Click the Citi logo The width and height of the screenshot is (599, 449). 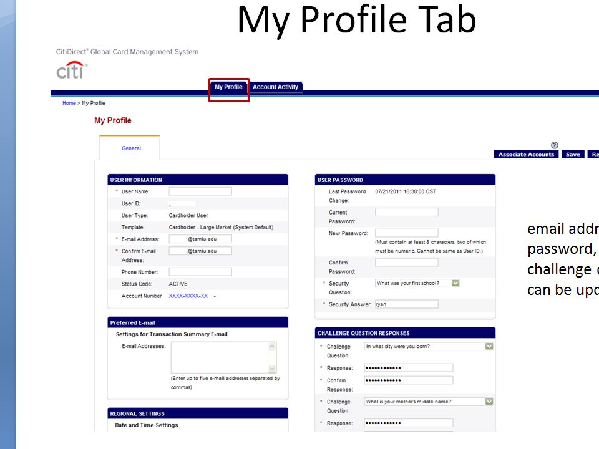pos(71,70)
